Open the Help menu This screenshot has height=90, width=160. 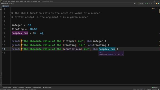(x=39, y=1)
